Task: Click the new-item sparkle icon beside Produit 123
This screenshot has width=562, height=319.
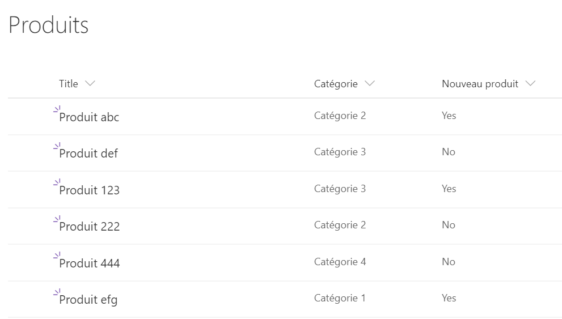Action: click(x=57, y=182)
